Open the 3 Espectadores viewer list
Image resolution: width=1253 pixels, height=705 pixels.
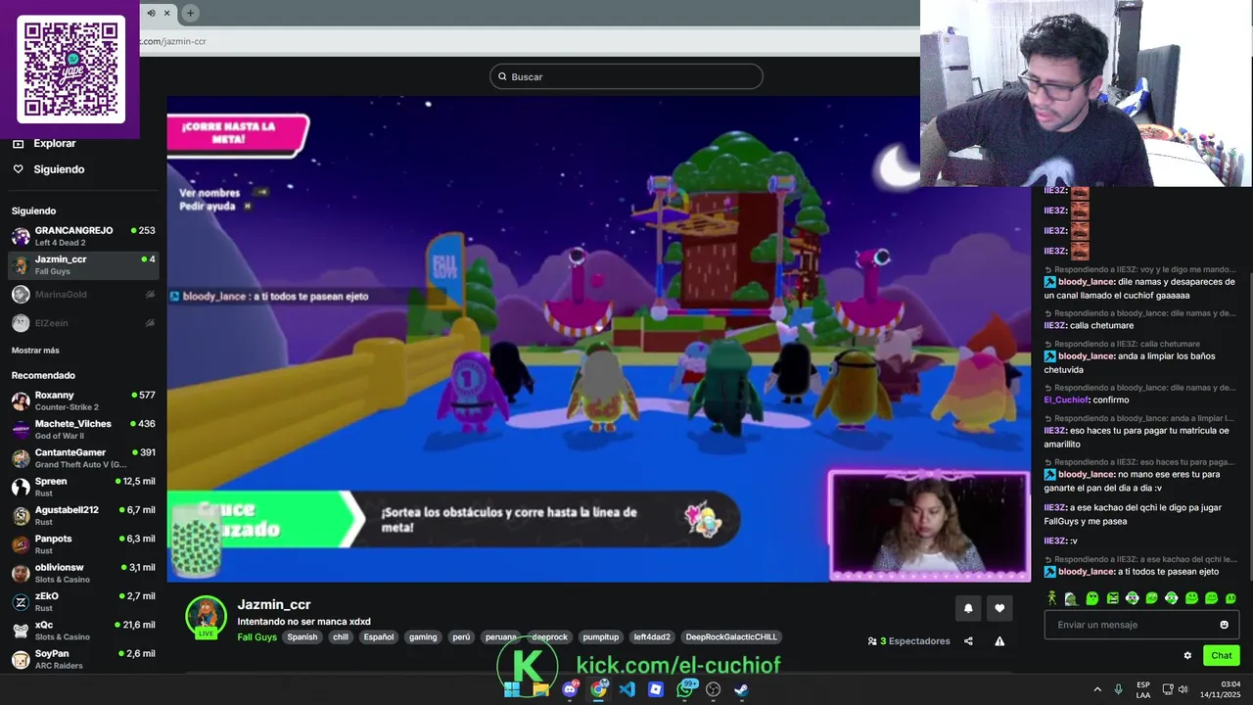point(908,641)
